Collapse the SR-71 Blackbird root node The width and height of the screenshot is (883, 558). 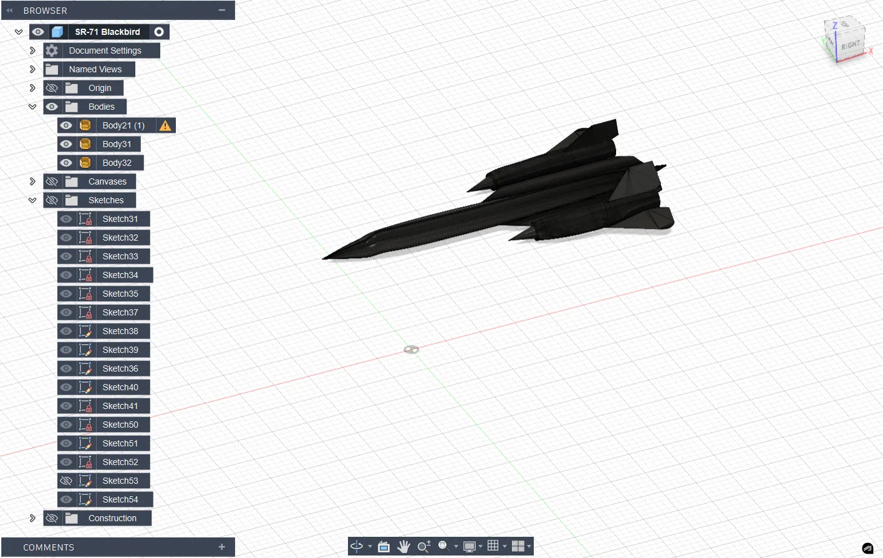(19, 32)
